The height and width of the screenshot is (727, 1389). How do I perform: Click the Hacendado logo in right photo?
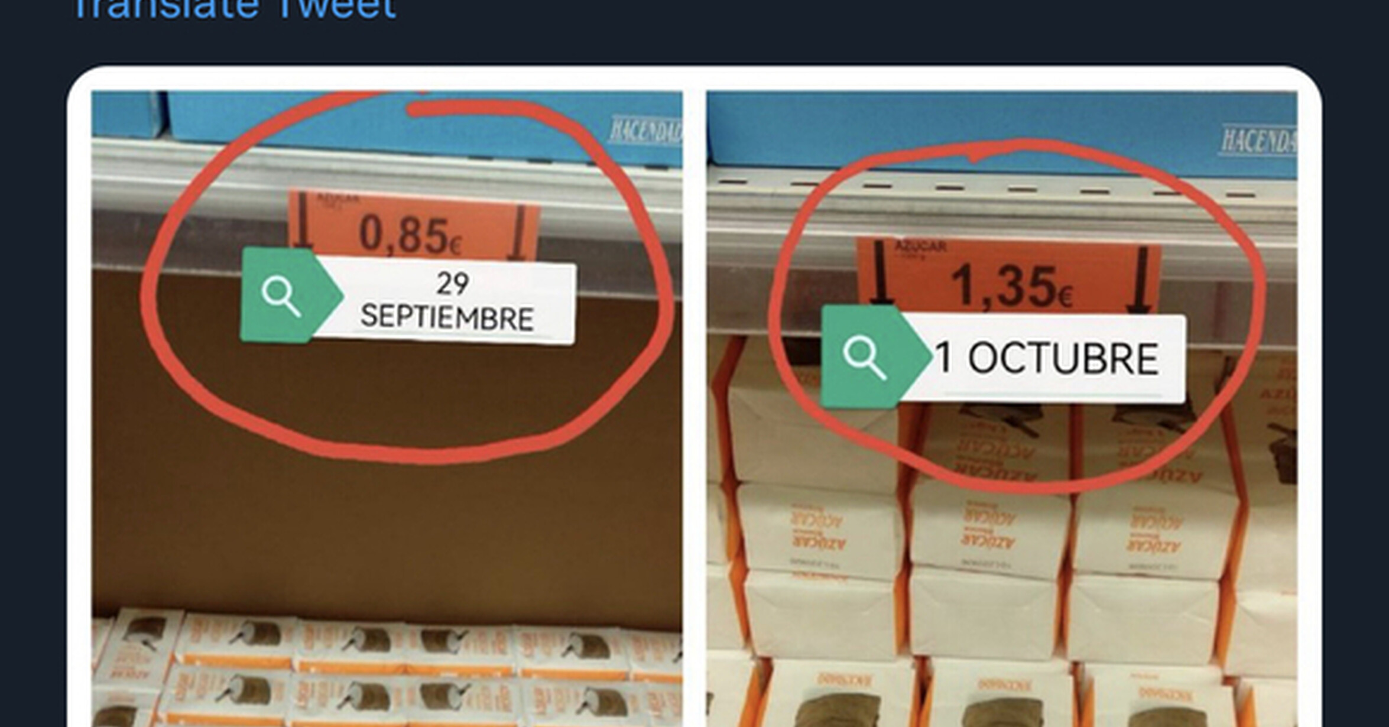click(x=1258, y=141)
